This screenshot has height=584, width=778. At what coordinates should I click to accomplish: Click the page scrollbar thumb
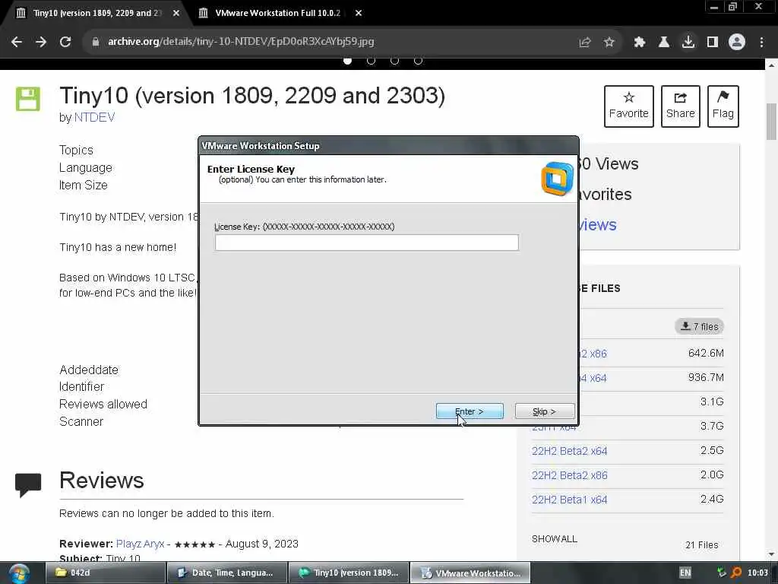pos(771,122)
